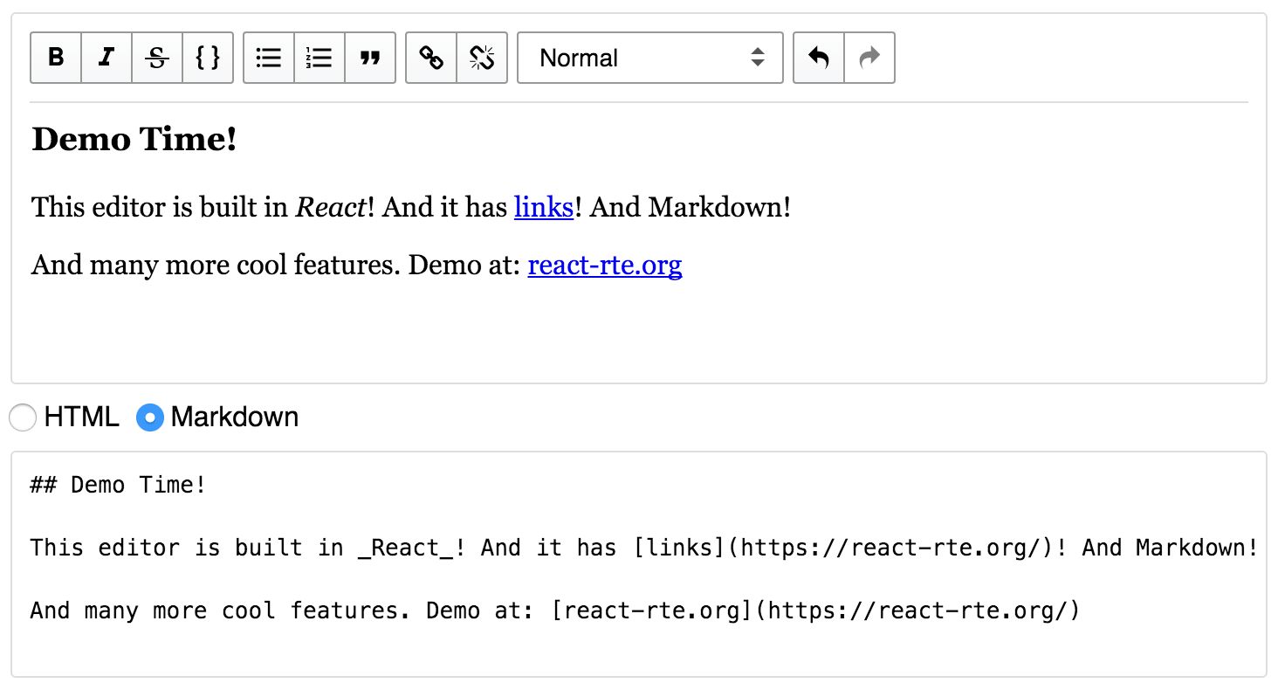The image size is (1278, 690).
Task: Open the block format chooser showing Normal
Action: pyautogui.click(x=649, y=58)
